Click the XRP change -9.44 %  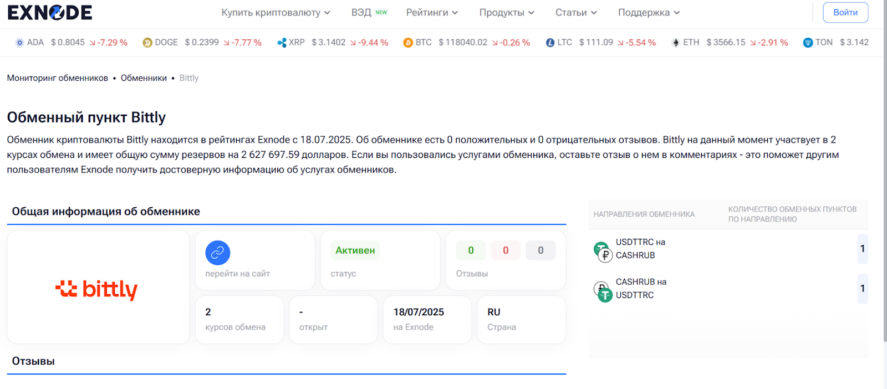click(x=373, y=43)
